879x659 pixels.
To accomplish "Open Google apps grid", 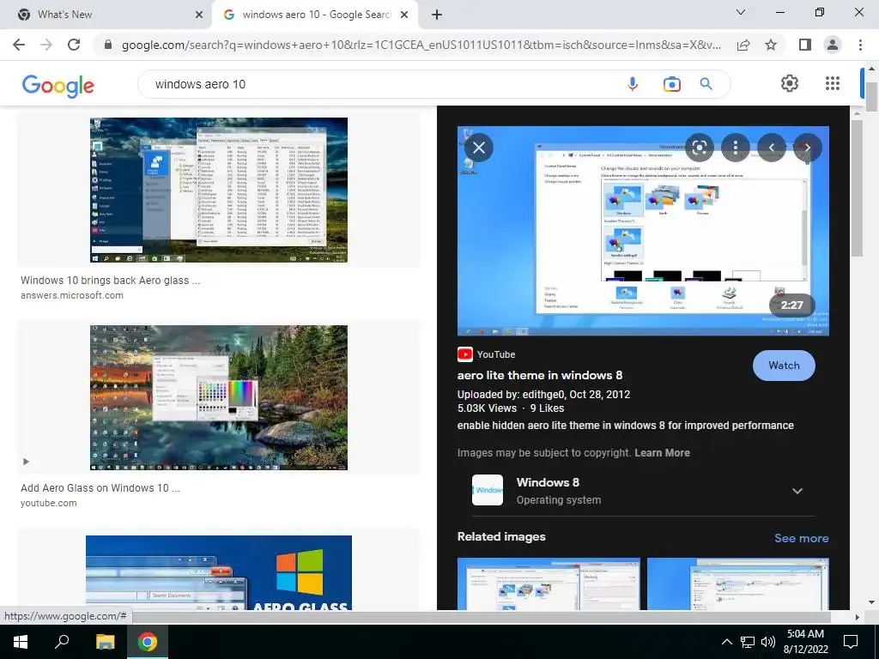I will [x=833, y=83].
